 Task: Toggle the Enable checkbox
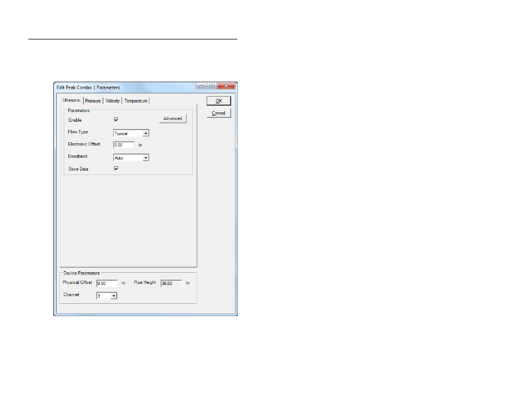[x=116, y=119]
